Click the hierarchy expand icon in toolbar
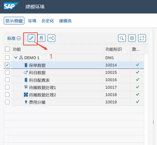The image size is (157, 145). [52, 38]
